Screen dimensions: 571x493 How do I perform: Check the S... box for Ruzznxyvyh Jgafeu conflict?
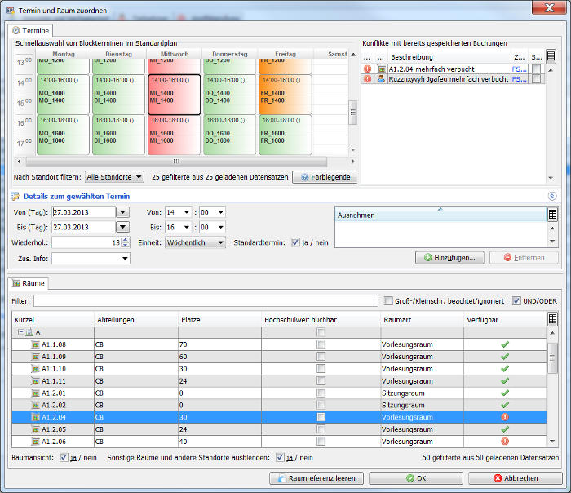pos(536,78)
